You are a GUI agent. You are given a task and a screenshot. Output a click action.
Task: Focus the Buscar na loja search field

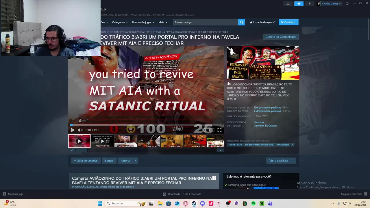[206, 22]
